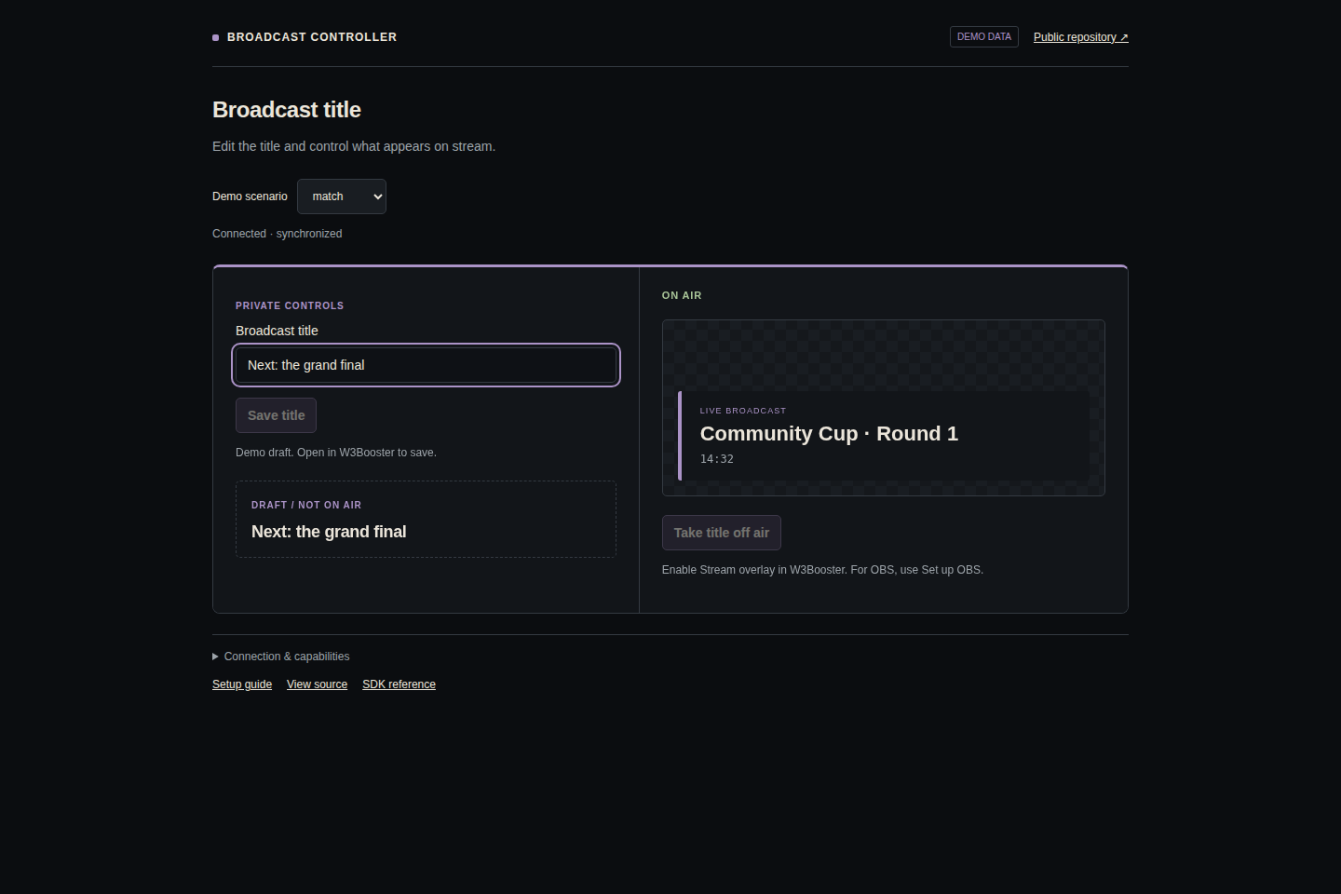Open the Public repository link
The image size is (1341, 894).
click(1080, 37)
